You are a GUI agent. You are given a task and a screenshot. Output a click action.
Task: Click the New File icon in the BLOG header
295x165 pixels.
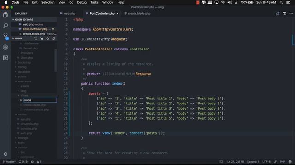pyautogui.click(x=36, y=38)
